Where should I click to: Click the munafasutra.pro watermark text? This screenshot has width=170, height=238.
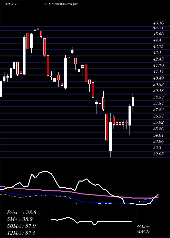click(65, 4)
